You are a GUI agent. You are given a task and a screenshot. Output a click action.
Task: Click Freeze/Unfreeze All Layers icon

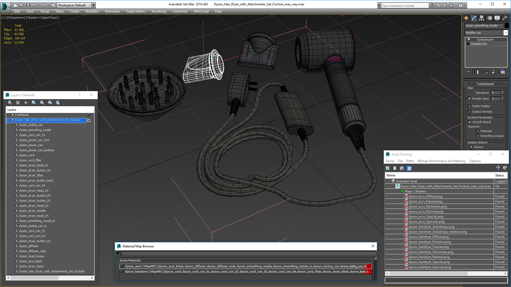pos(58,103)
